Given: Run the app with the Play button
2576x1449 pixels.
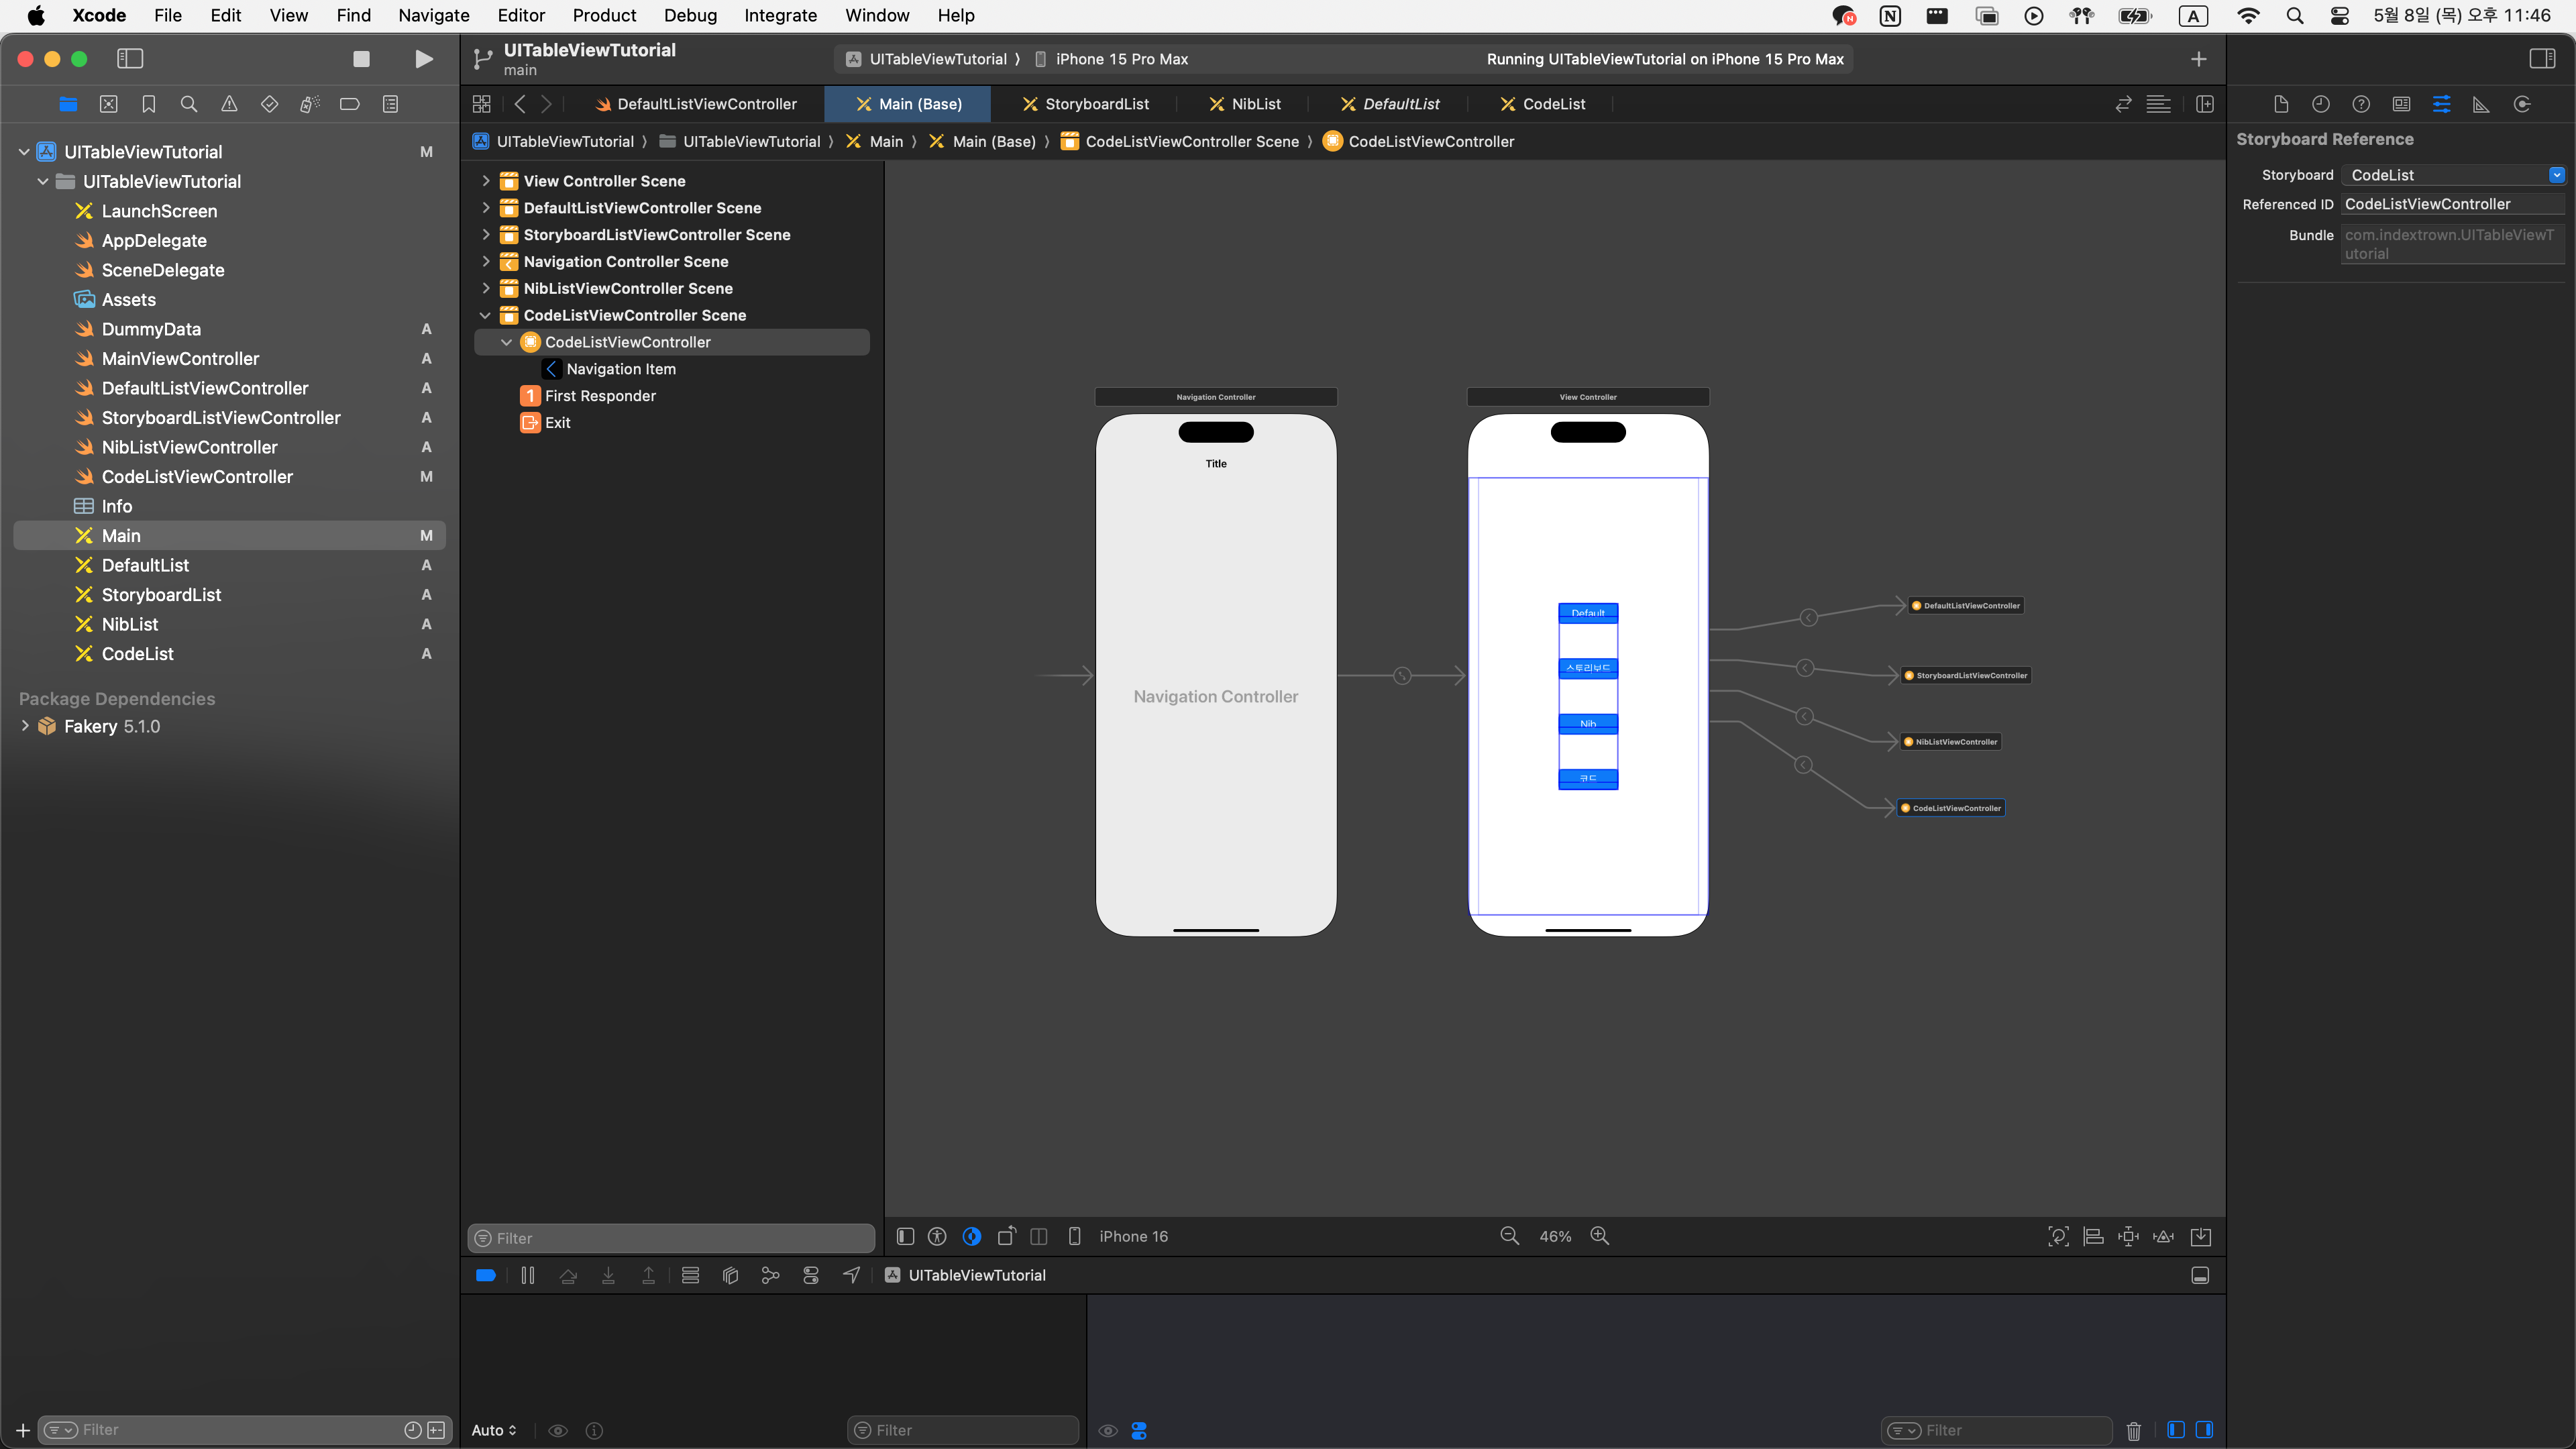Looking at the screenshot, I should click(x=424, y=59).
